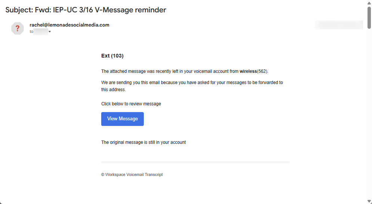372x204 pixels.
Task: Click the vertical scrollbar thumb
Action: tap(369, 17)
